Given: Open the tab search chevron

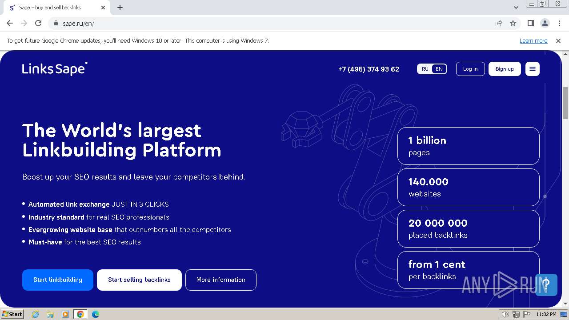Looking at the screenshot, I should 516,8.
